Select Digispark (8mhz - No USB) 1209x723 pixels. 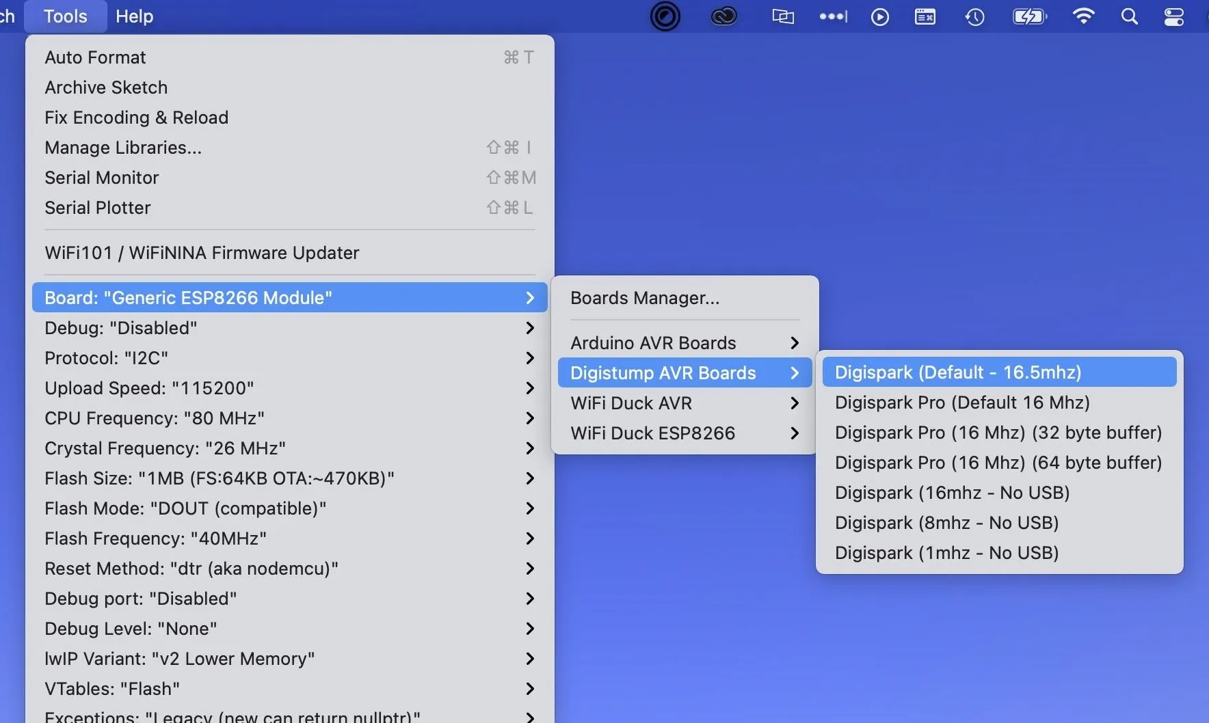pyautogui.click(x=1000, y=523)
